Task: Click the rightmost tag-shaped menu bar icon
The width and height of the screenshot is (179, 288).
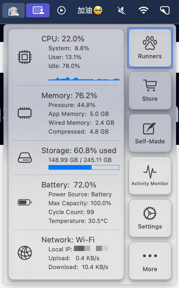Action: pos(165,10)
